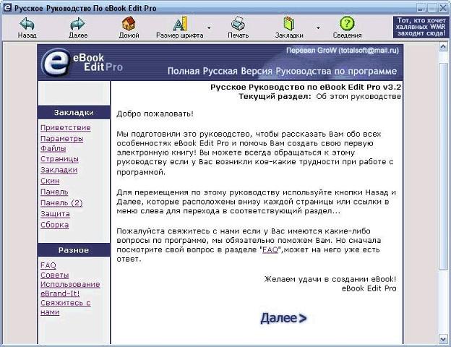Expand the dropdown arrow next to Закладки toolbar button
The image size is (451, 347).
point(318,28)
